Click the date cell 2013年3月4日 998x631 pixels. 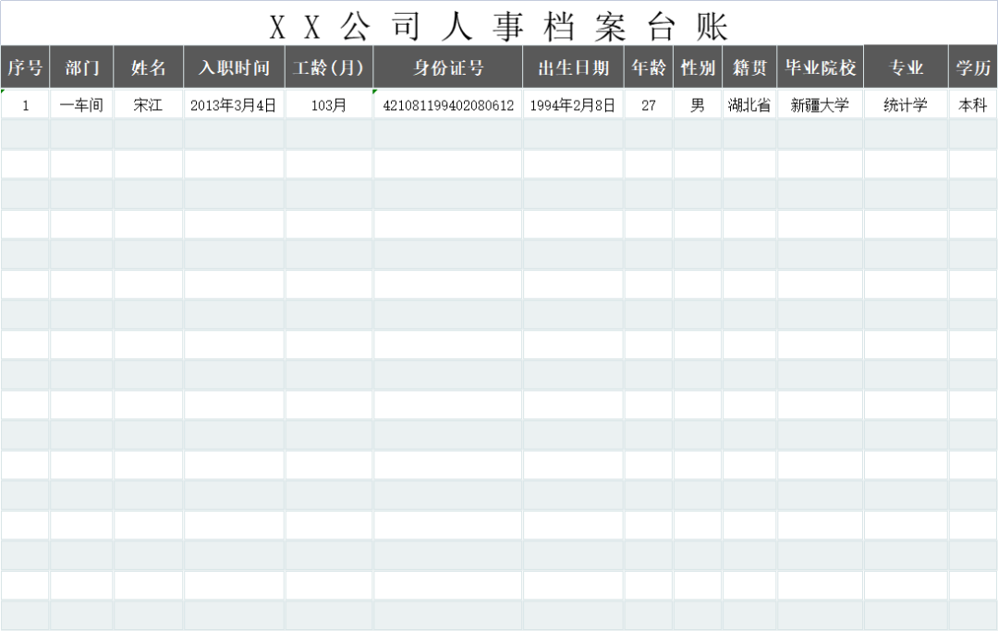[234, 104]
